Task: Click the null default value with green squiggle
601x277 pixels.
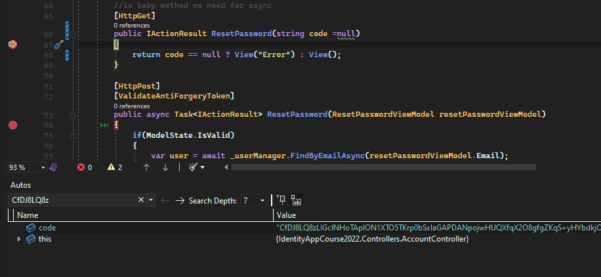Action: coord(346,33)
